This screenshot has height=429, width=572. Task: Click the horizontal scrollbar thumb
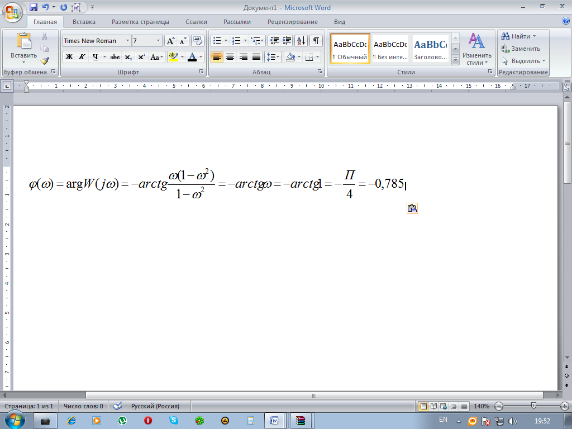pyautogui.click(x=314, y=395)
